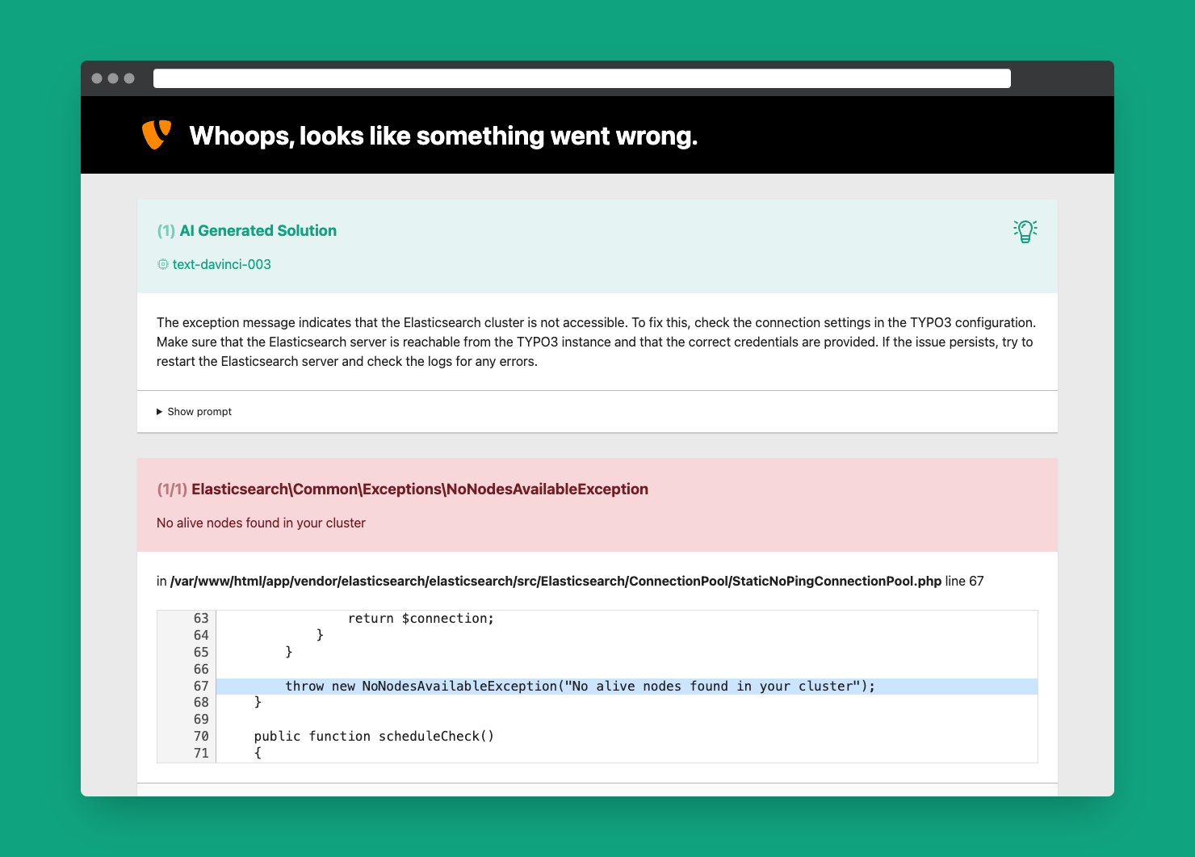This screenshot has height=857, width=1195.
Task: Click the 'Whoops, looks like something went wrong.' heading
Action: pos(443,136)
